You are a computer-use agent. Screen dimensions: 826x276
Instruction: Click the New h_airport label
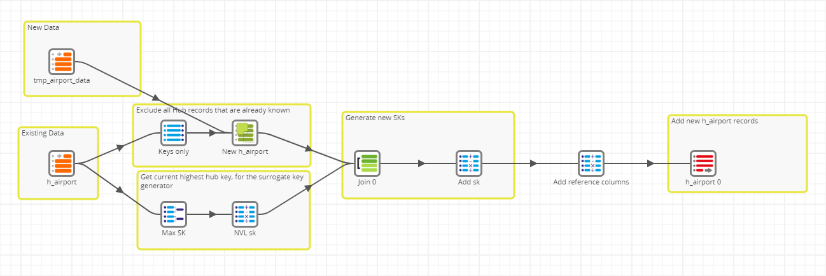tap(244, 152)
